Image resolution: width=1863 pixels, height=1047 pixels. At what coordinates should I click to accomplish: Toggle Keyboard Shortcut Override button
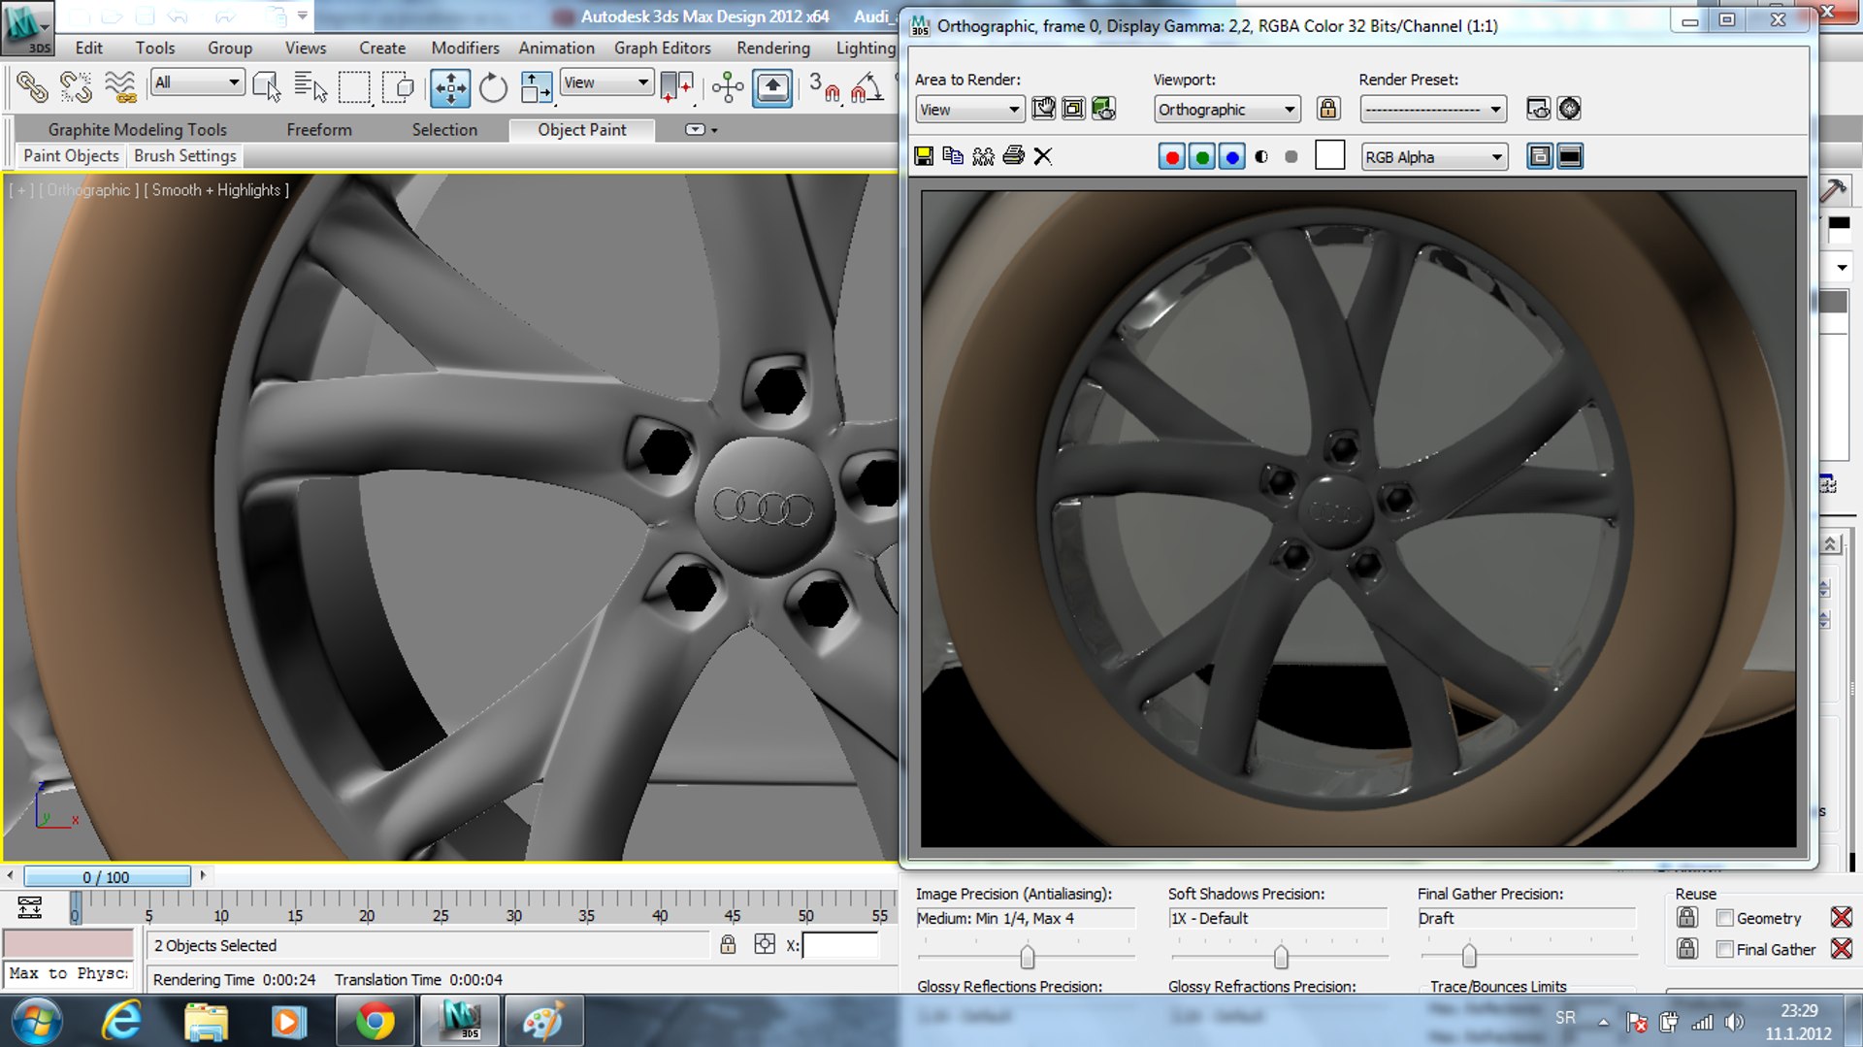pyautogui.click(x=772, y=87)
